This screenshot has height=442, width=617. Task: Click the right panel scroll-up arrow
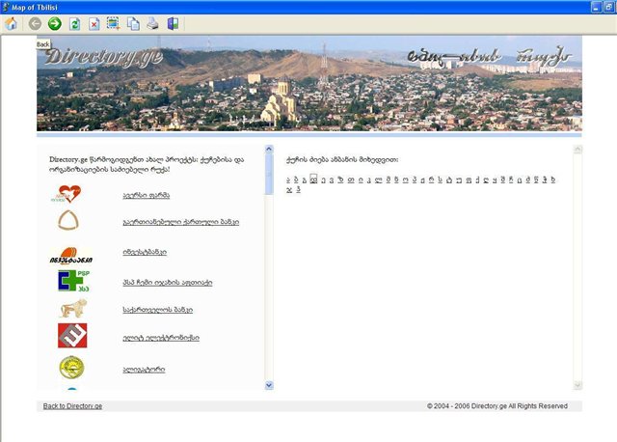(577, 149)
